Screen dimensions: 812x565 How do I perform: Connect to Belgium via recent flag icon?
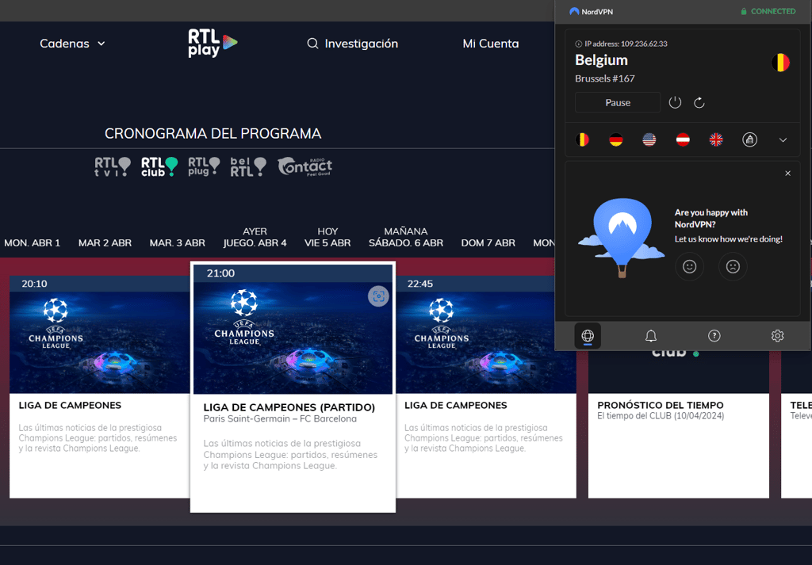tap(583, 139)
